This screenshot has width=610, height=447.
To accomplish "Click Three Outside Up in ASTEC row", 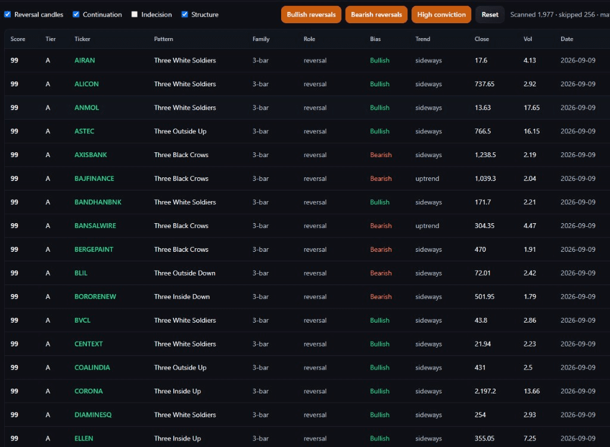I will 180,132.
